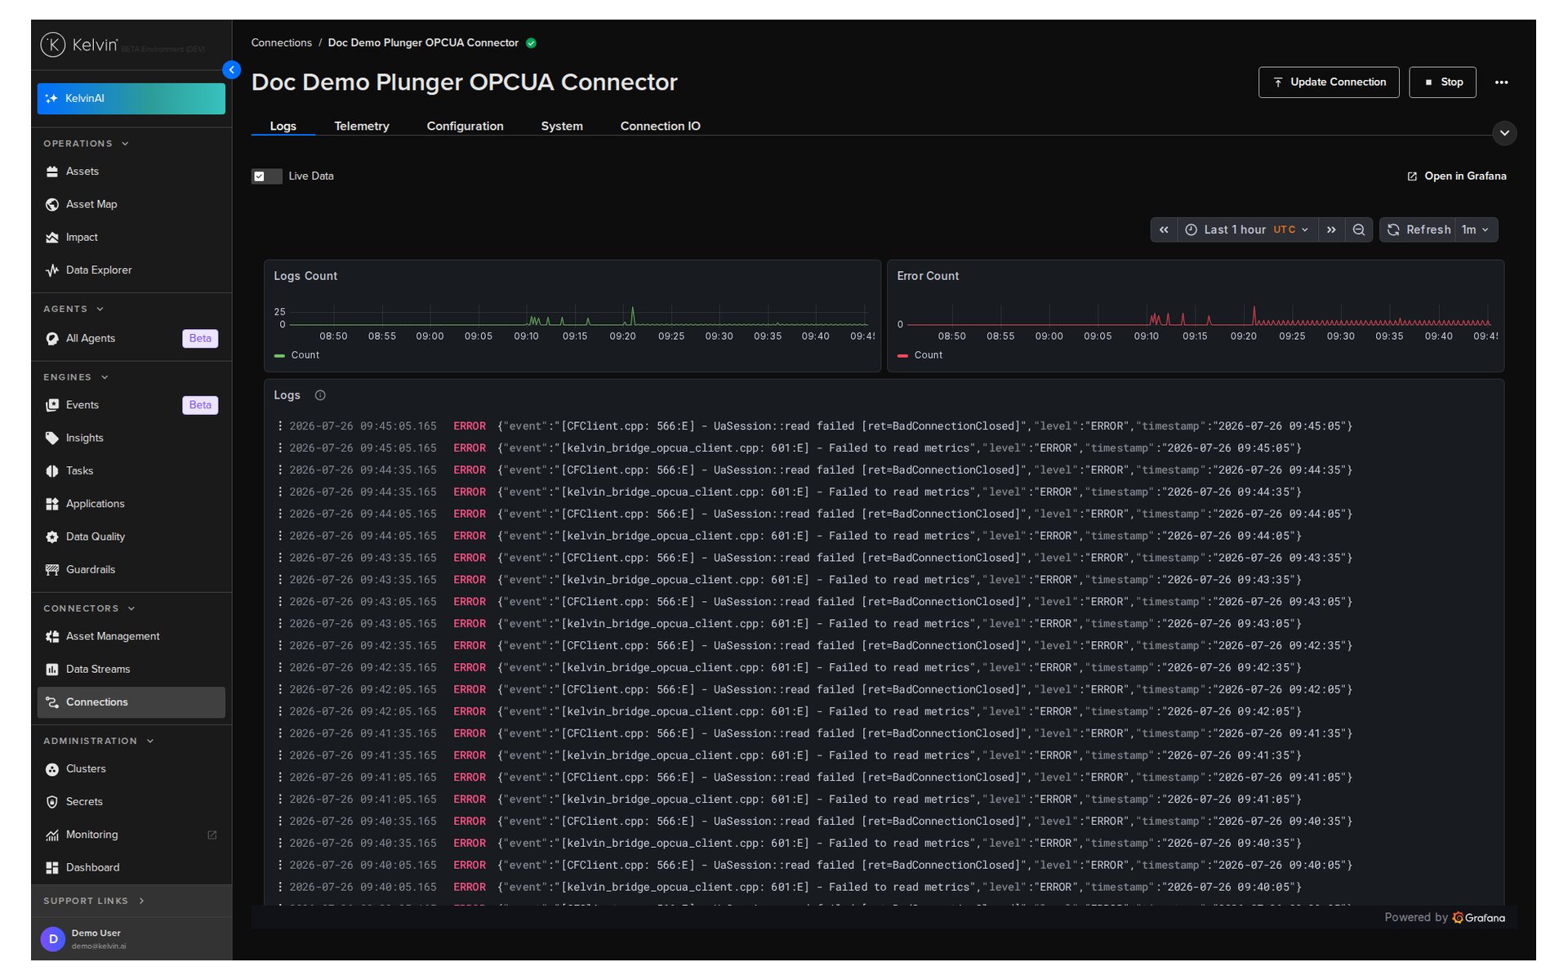Collapse sidebar with blue arrow button
Viewport: 1568px width, 980px height.
pos(232,70)
